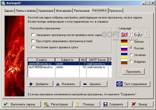
Task: Click the Mb column header
Action: 83,60
